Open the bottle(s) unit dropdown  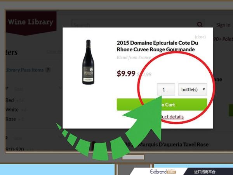[x=193, y=89]
